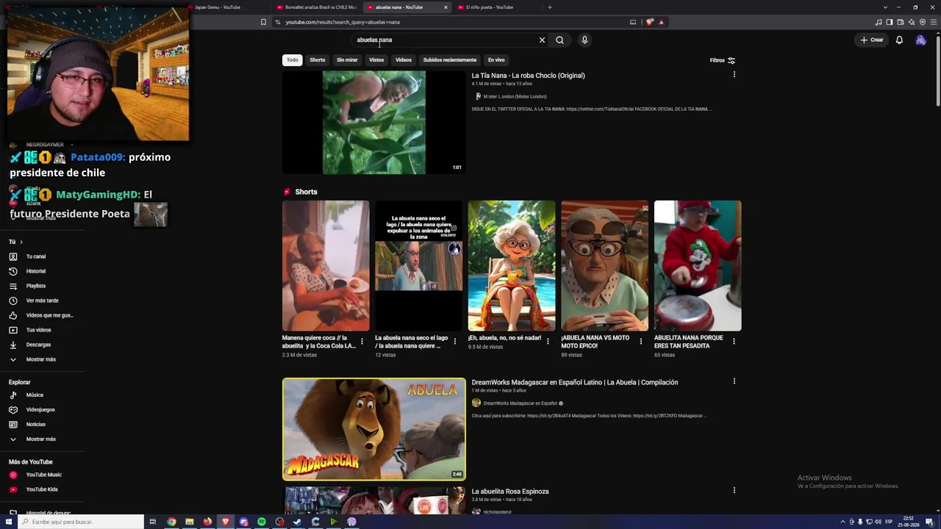This screenshot has width=941, height=529.
Task: Open Videojuegos in the Explorar section
Action: pos(40,410)
